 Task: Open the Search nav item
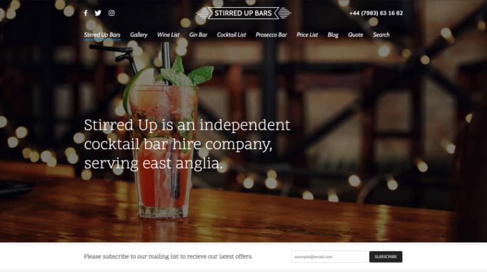[x=381, y=35]
